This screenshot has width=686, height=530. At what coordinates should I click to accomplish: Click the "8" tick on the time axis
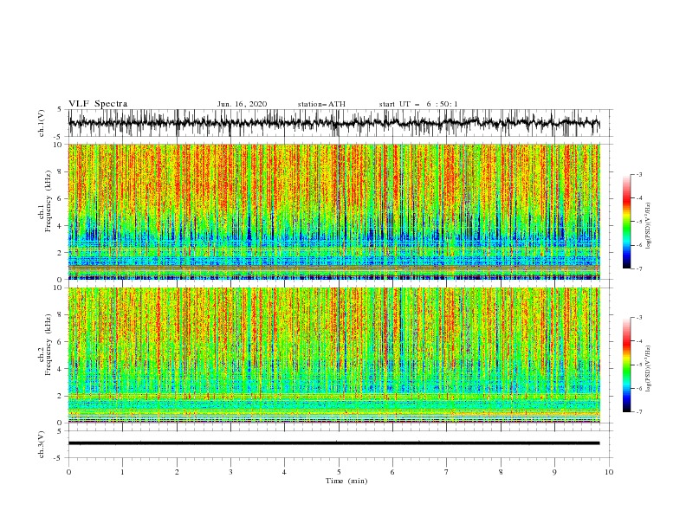[501, 472]
